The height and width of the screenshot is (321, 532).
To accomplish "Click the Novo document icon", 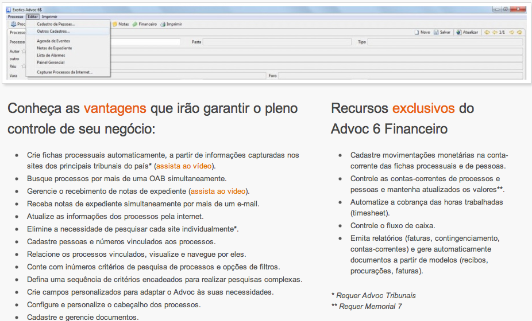I will [x=417, y=33].
